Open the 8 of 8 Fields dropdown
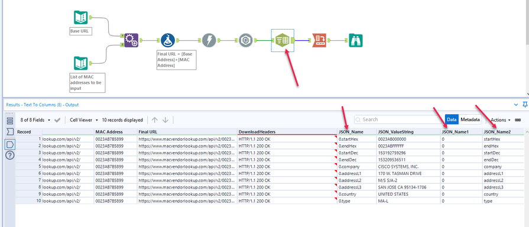 (35, 120)
